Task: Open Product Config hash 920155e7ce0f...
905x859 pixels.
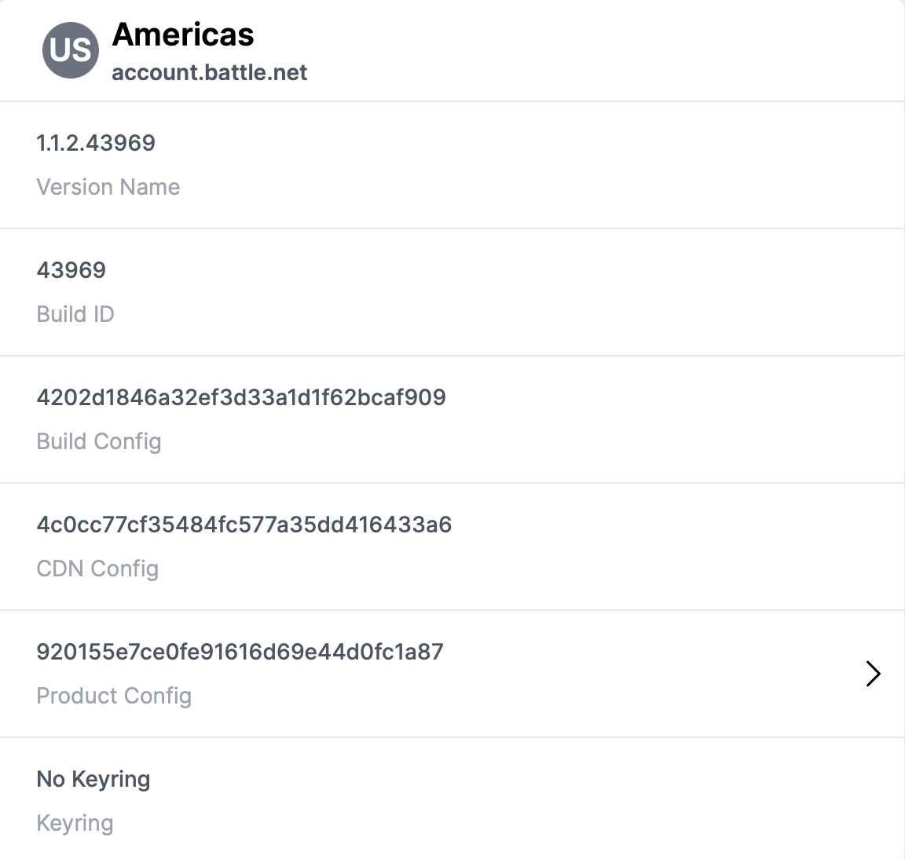Action: [x=240, y=652]
